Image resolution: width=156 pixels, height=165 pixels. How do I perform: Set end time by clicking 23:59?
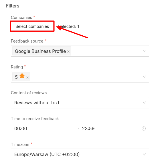88,128
